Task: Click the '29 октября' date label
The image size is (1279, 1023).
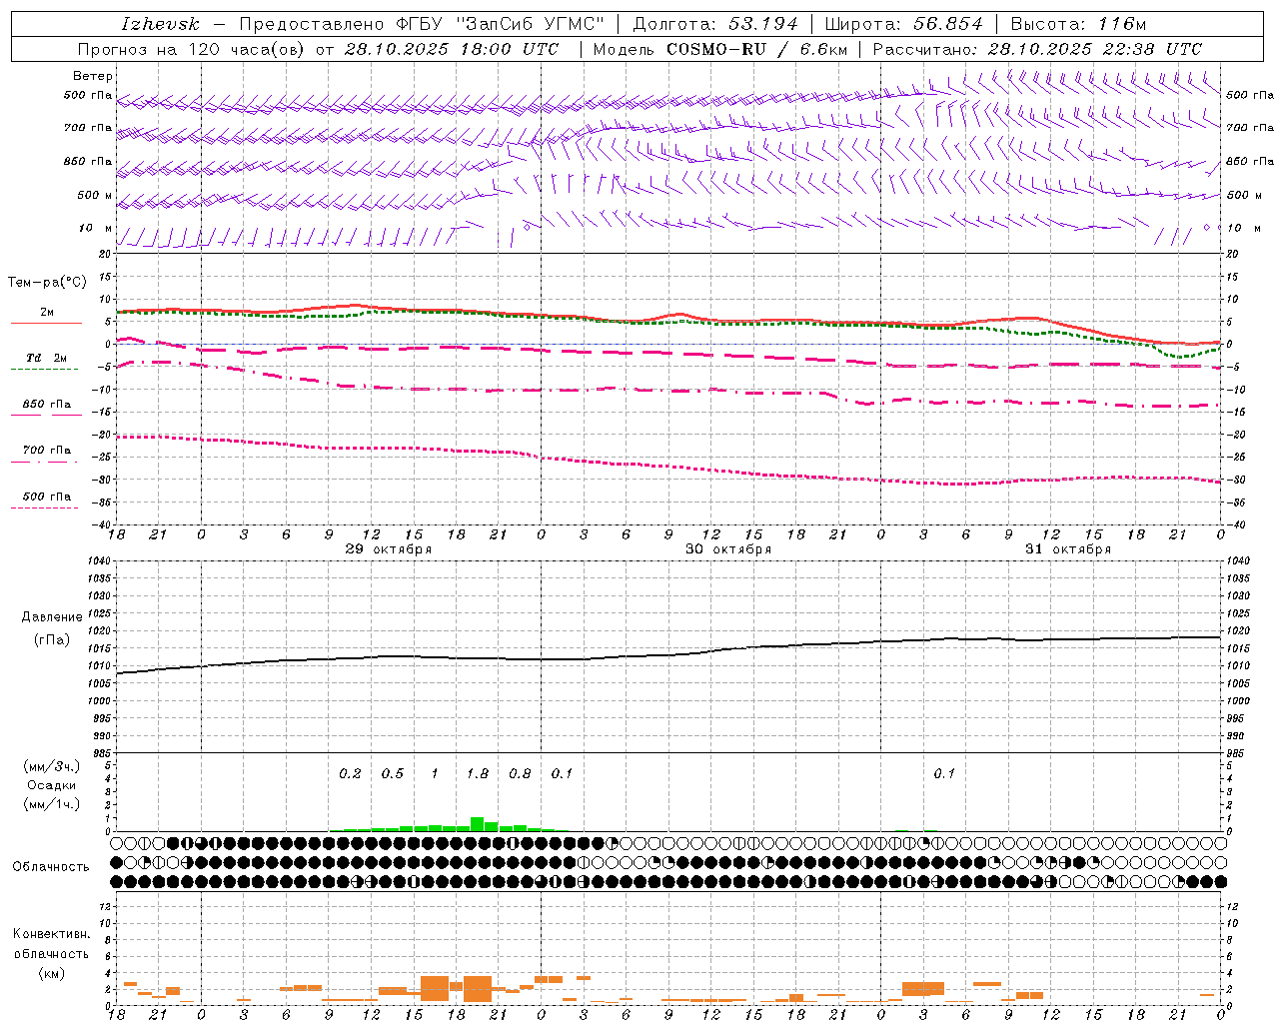Action: click(x=389, y=549)
